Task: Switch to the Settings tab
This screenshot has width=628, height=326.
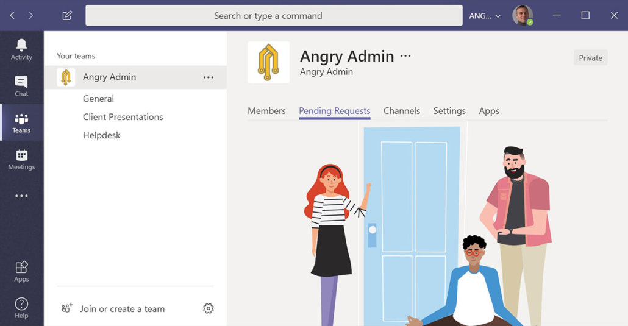Action: (x=449, y=111)
